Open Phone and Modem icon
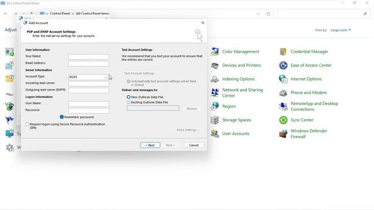The width and height of the screenshot is (374, 210). point(283,93)
